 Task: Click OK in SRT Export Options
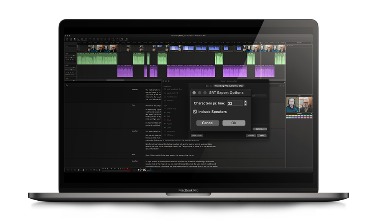[234, 123]
